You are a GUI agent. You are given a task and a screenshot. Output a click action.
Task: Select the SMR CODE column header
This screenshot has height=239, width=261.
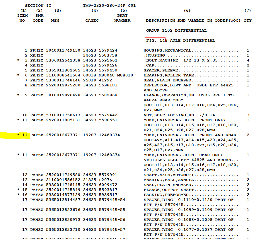coord(38,18)
